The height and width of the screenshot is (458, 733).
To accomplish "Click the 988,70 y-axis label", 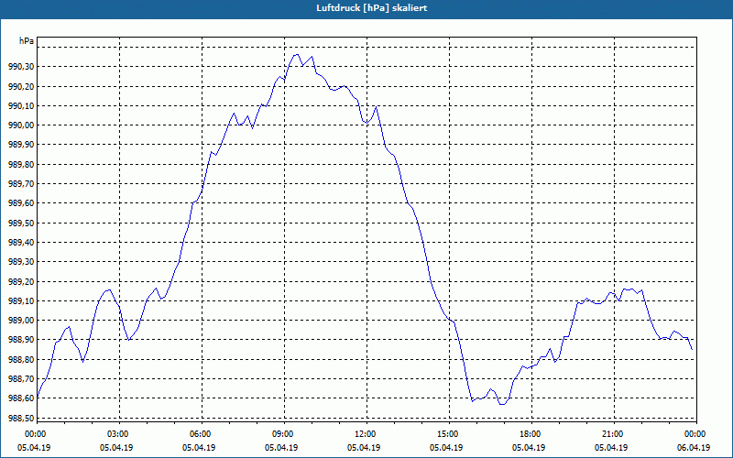I will 21,379.
